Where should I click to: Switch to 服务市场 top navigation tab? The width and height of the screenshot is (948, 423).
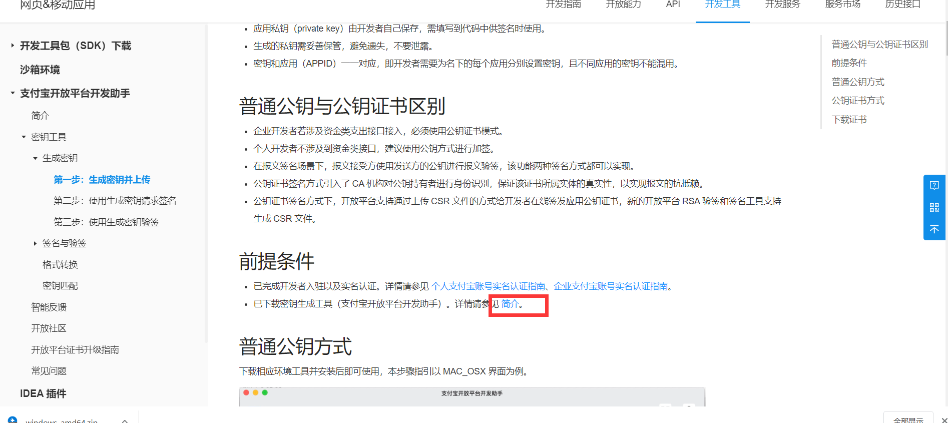[843, 5]
